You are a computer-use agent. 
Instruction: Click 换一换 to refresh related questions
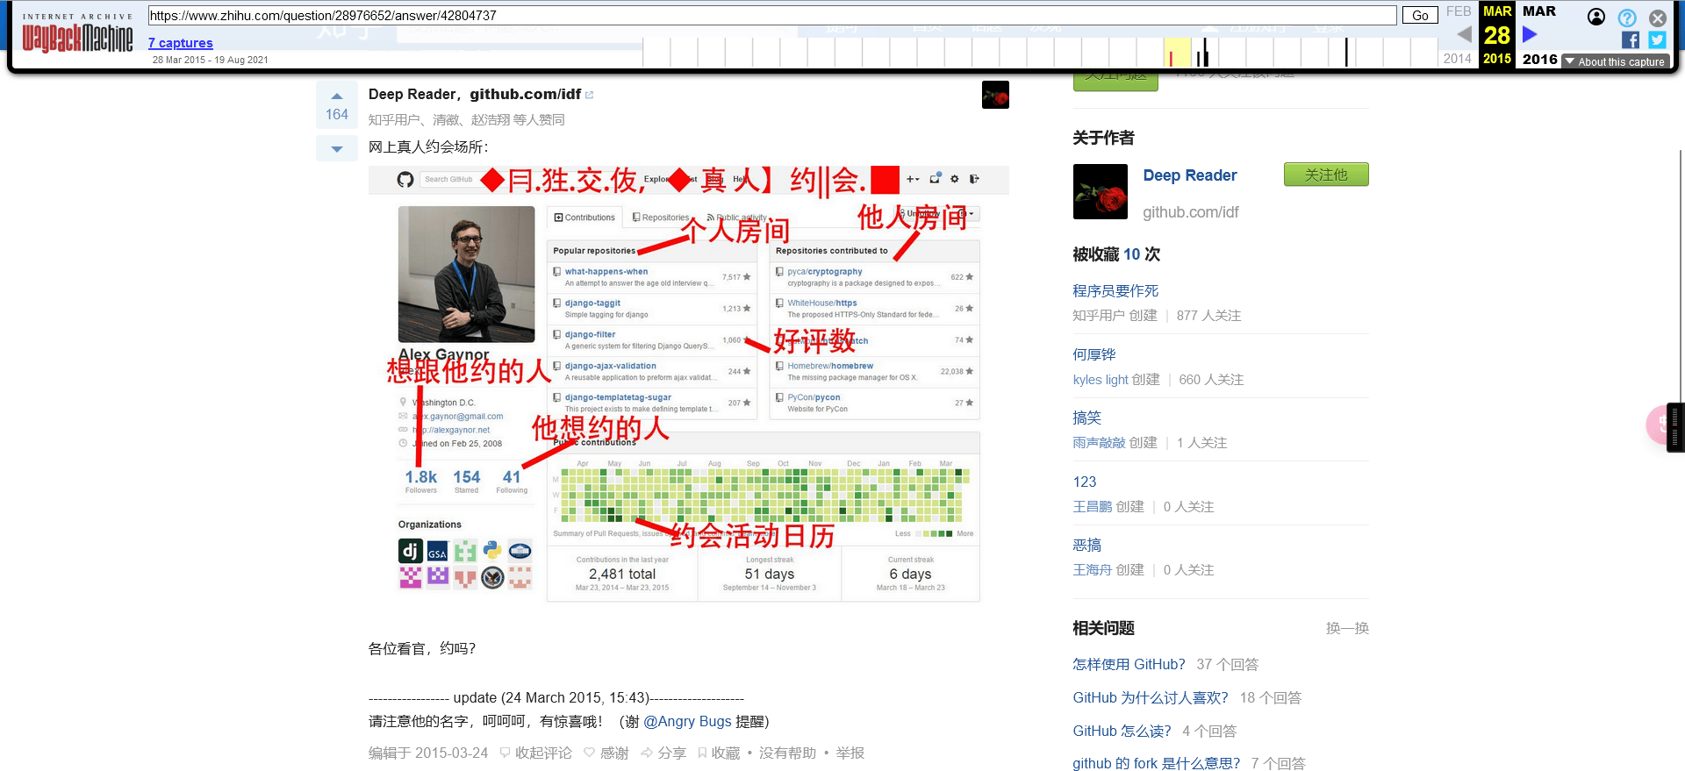point(1347,629)
